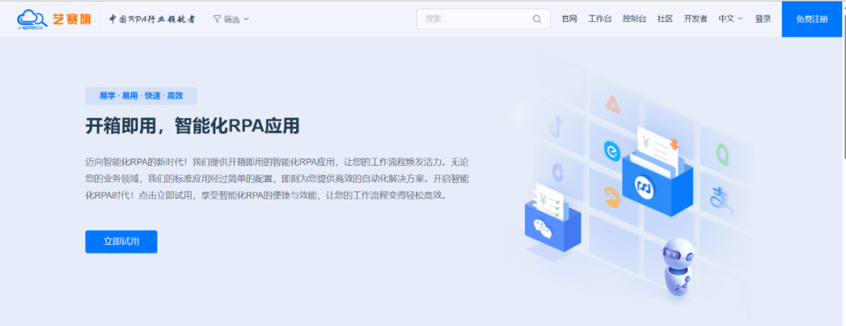Image resolution: width=846 pixels, height=326 pixels.
Task: Click the TikTok icon in the illustration
Action: tap(557, 125)
